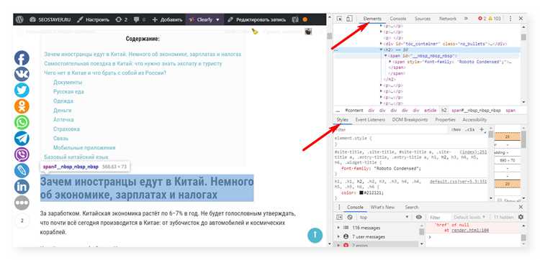Open Русская еда contents link

coord(68,92)
